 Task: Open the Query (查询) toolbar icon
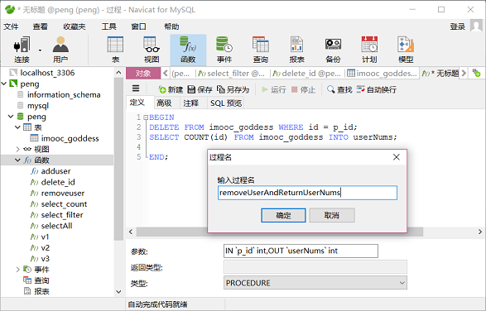click(x=260, y=50)
